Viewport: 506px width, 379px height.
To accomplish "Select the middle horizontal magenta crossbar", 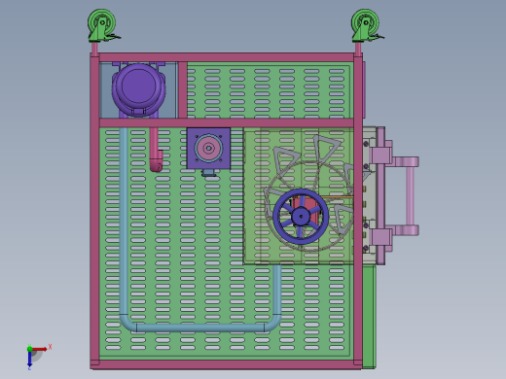I will [x=226, y=122].
